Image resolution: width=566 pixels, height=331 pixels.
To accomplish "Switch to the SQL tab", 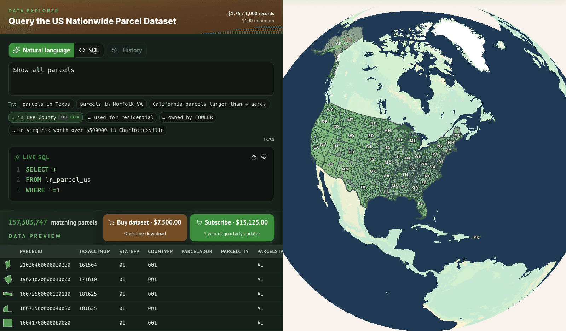I will click(x=89, y=50).
